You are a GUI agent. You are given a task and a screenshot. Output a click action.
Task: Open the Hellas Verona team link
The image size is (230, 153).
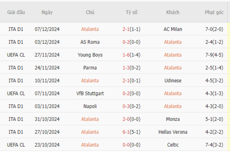(x=173, y=132)
